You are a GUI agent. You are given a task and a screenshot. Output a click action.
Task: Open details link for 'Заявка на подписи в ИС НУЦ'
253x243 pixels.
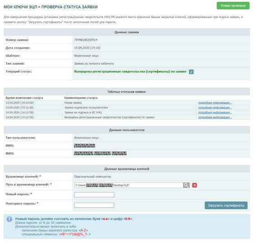(215, 112)
